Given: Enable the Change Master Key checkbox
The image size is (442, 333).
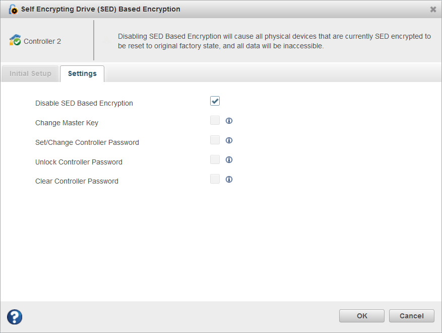Looking at the screenshot, I should pos(215,120).
